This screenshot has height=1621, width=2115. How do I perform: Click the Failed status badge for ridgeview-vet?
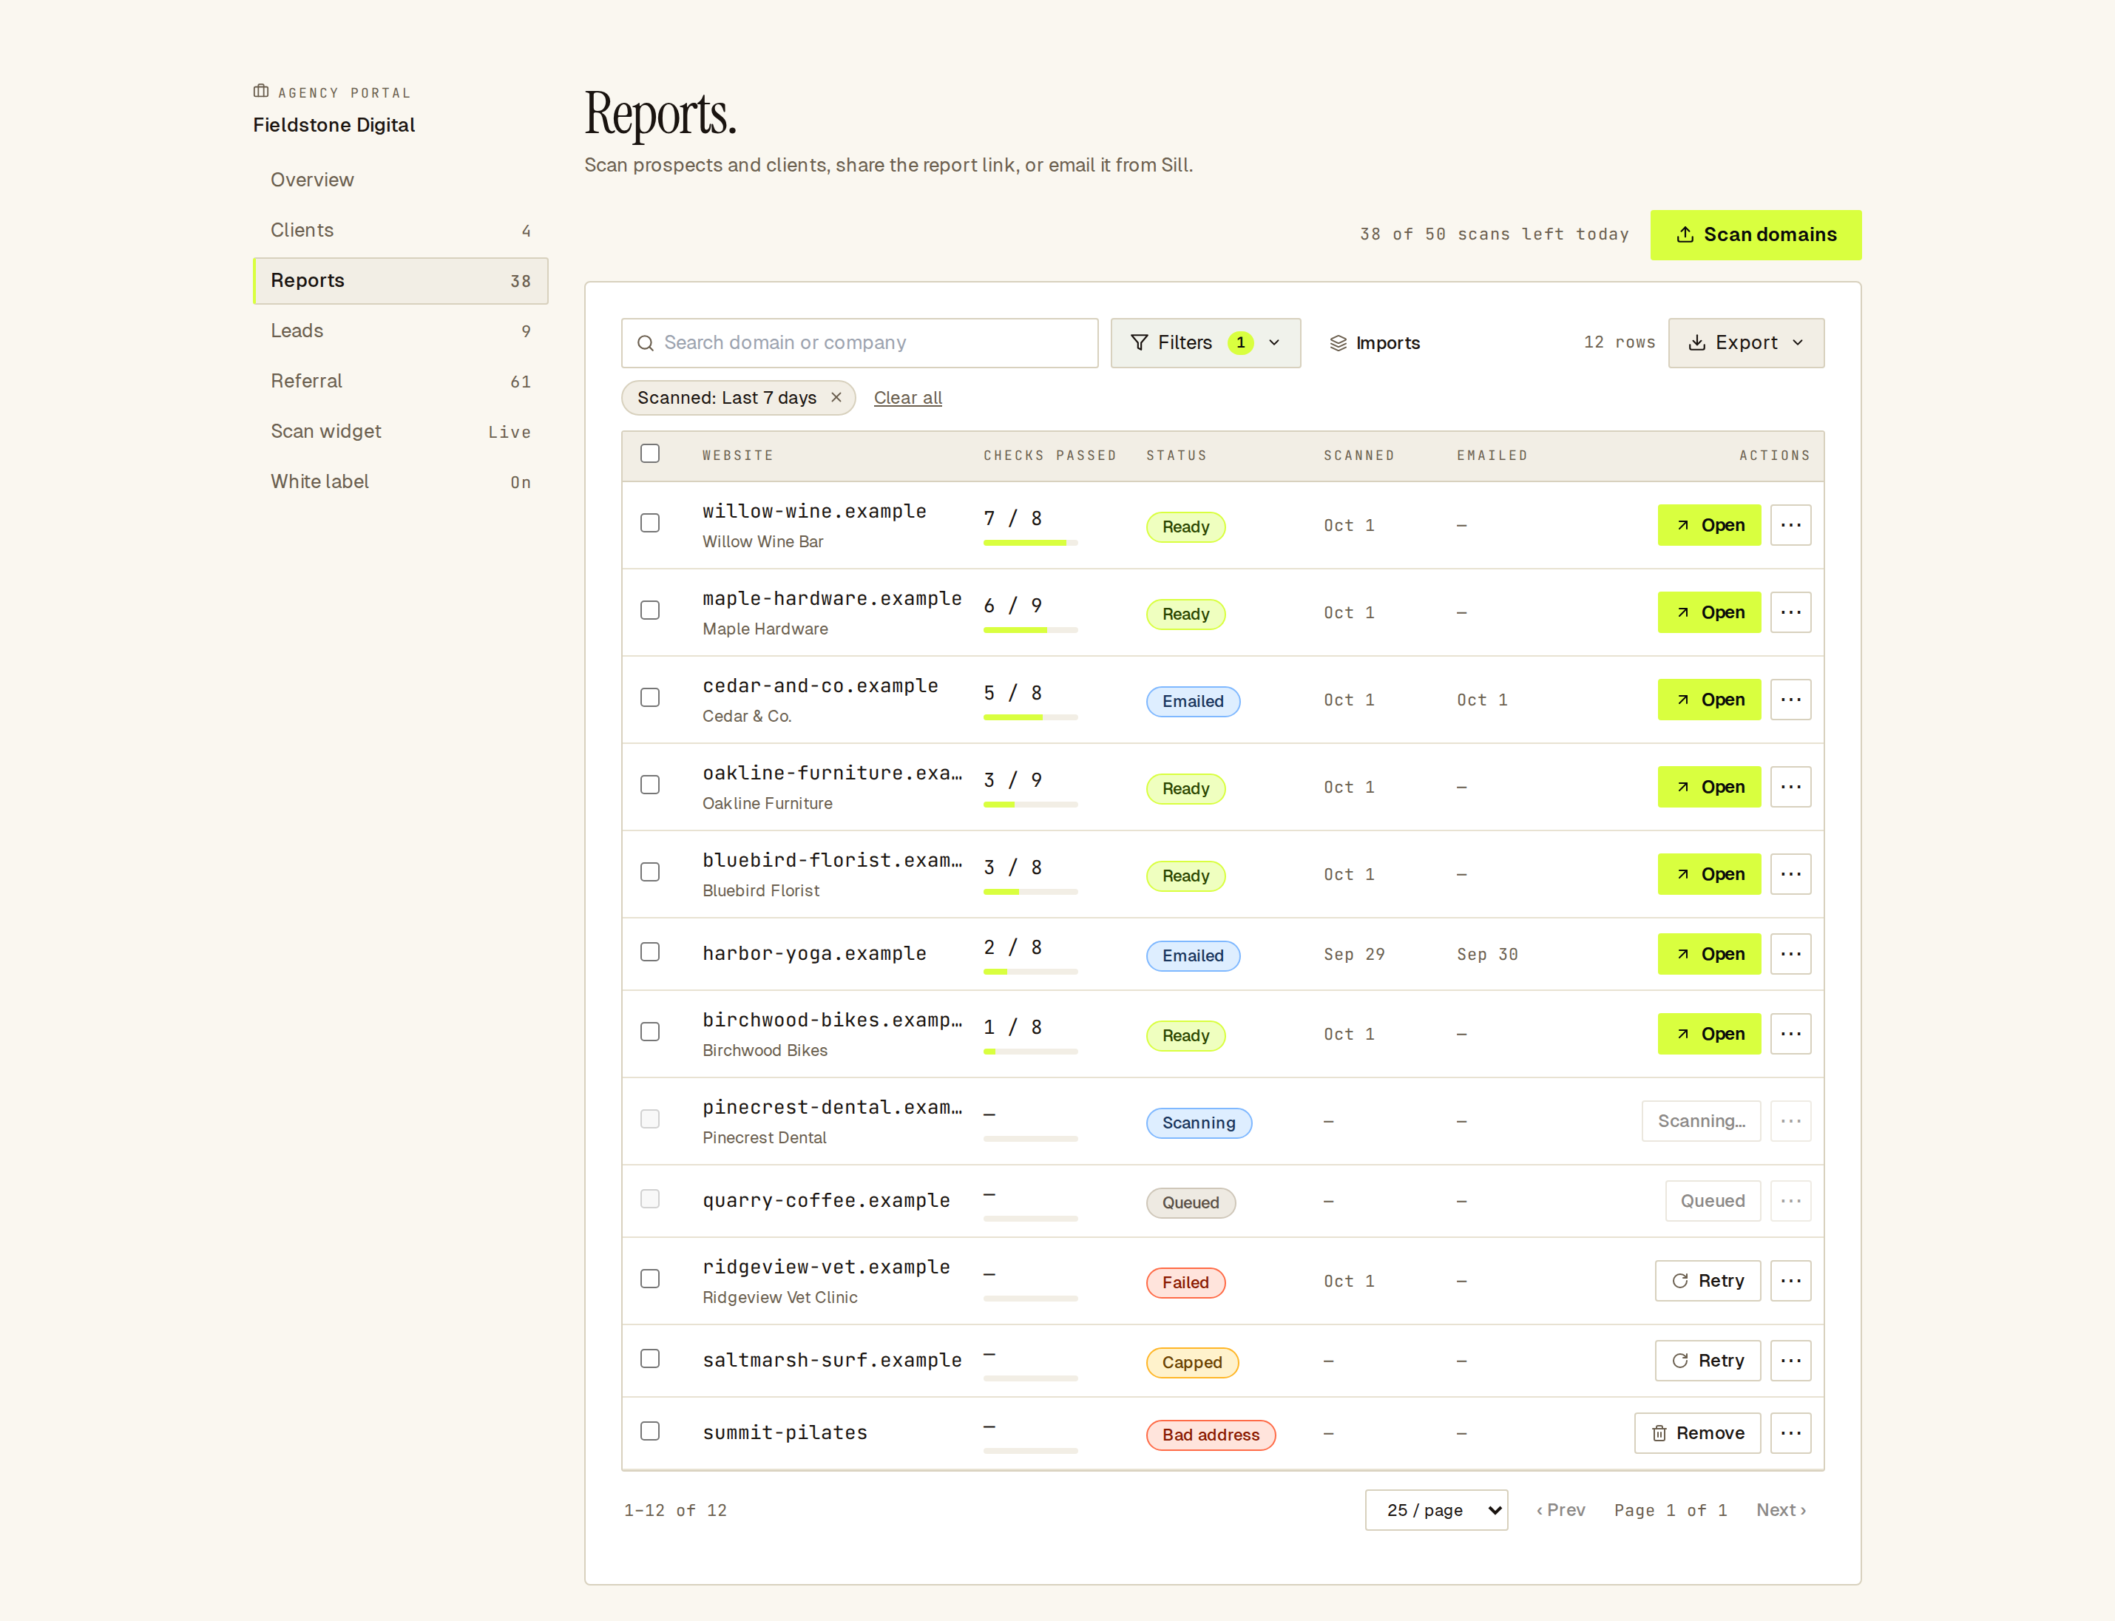pos(1185,1282)
